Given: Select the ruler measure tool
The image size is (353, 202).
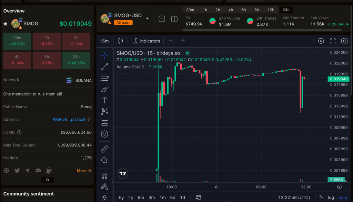Looking at the screenshot, I should click(x=104, y=149).
